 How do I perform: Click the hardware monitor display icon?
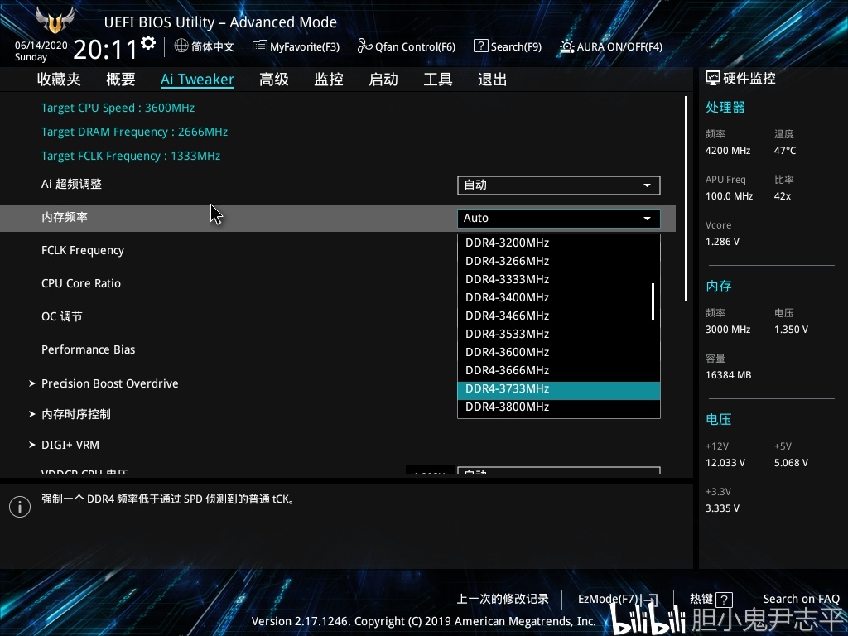point(713,79)
